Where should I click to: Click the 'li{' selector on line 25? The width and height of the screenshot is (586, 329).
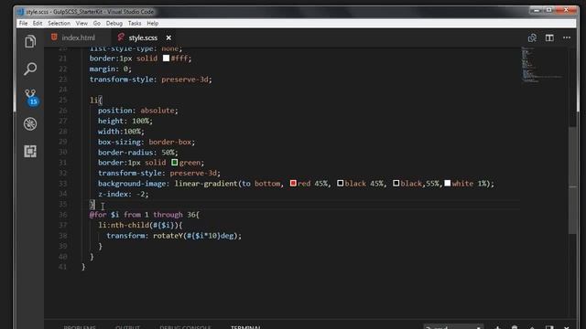(95, 100)
